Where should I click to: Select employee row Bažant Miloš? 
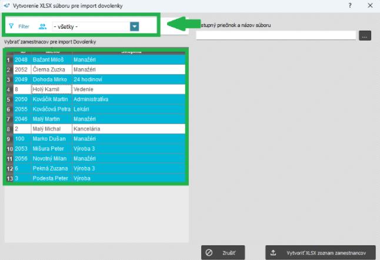(51, 60)
